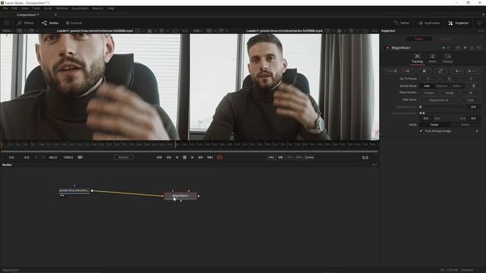Click the media pool icon at toolbar left
The width and height of the screenshot is (486, 273).
(7, 23)
